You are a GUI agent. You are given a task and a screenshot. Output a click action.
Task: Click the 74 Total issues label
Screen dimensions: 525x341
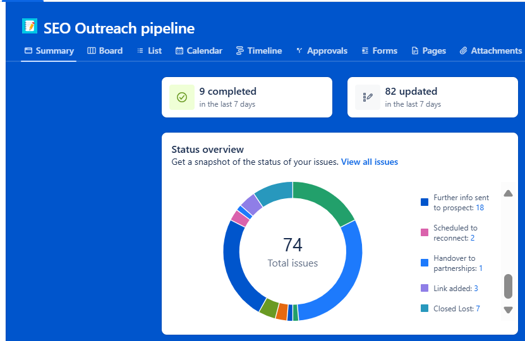[293, 253]
